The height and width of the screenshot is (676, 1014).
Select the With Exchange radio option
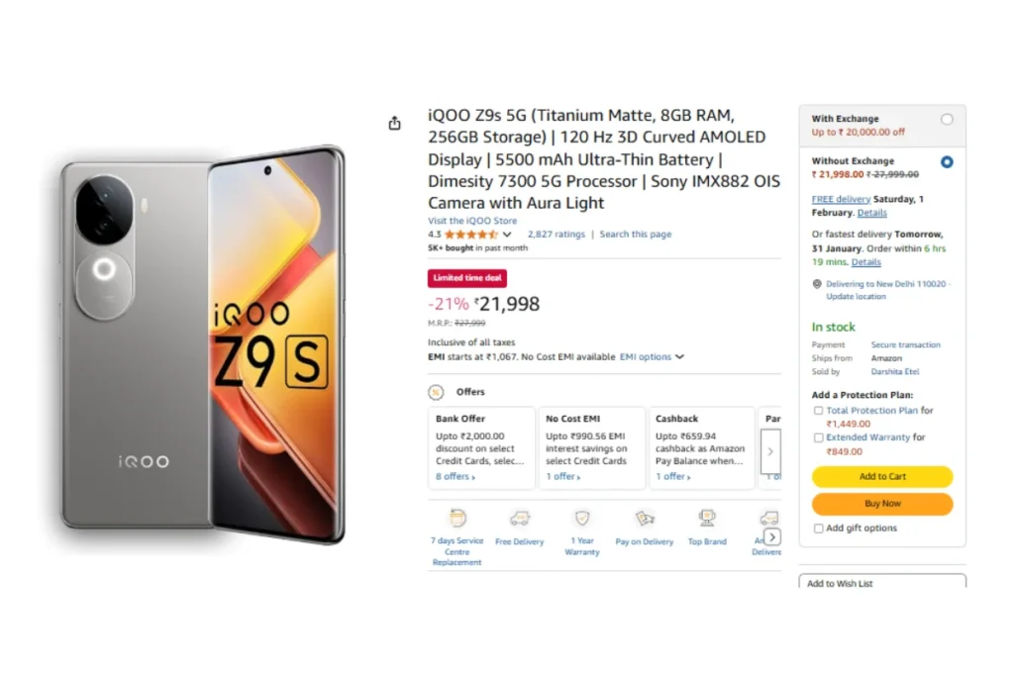coord(947,119)
